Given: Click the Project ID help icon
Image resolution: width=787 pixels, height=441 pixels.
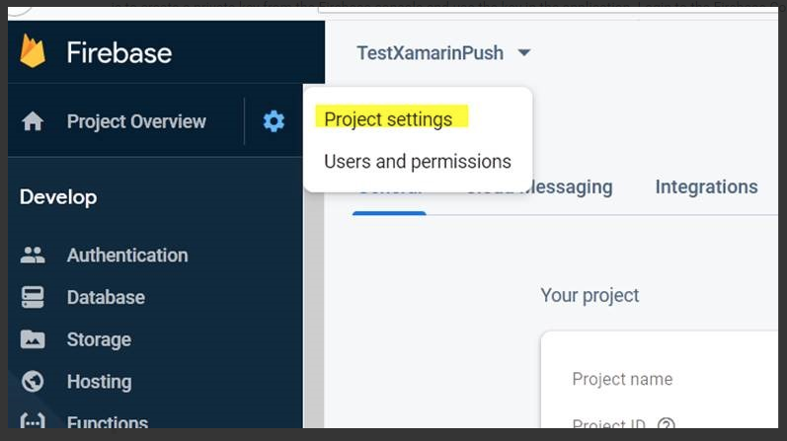Looking at the screenshot, I should coord(667,424).
